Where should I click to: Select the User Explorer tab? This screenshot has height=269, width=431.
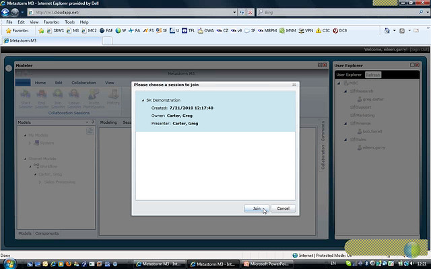349,75
